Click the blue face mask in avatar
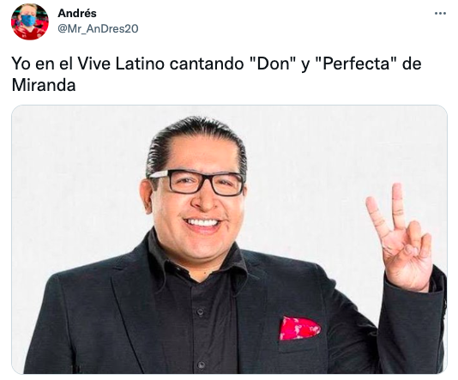 click(28, 21)
